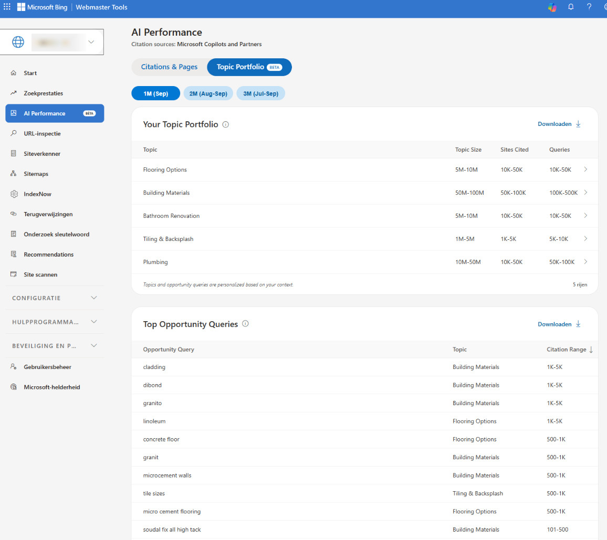The height and width of the screenshot is (540, 607).
Task: Click the AI Performance sidebar icon
Action: (14, 113)
